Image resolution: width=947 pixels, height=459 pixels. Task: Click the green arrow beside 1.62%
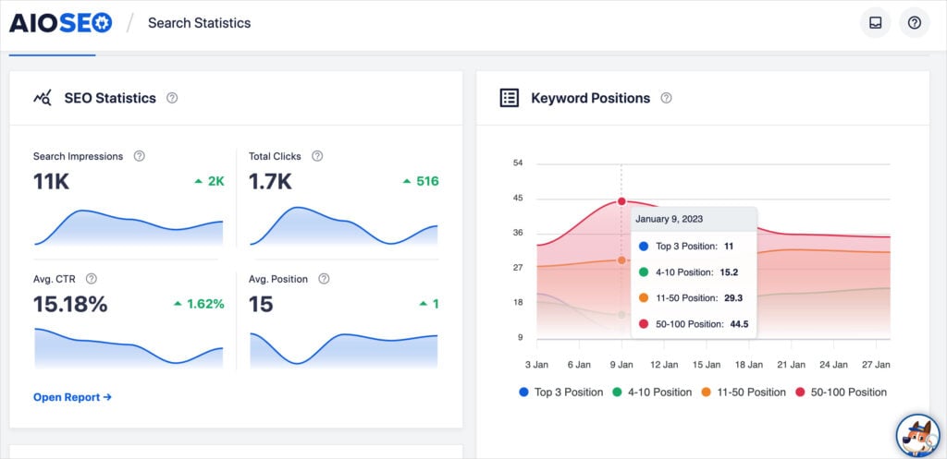(x=178, y=304)
